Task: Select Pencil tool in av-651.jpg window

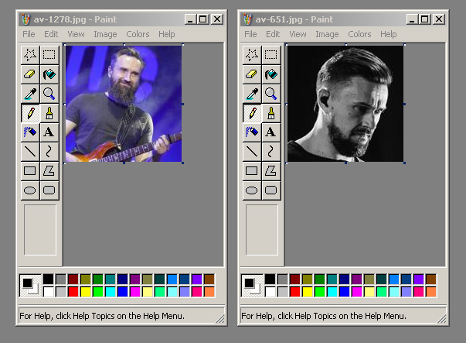Action: (x=252, y=113)
